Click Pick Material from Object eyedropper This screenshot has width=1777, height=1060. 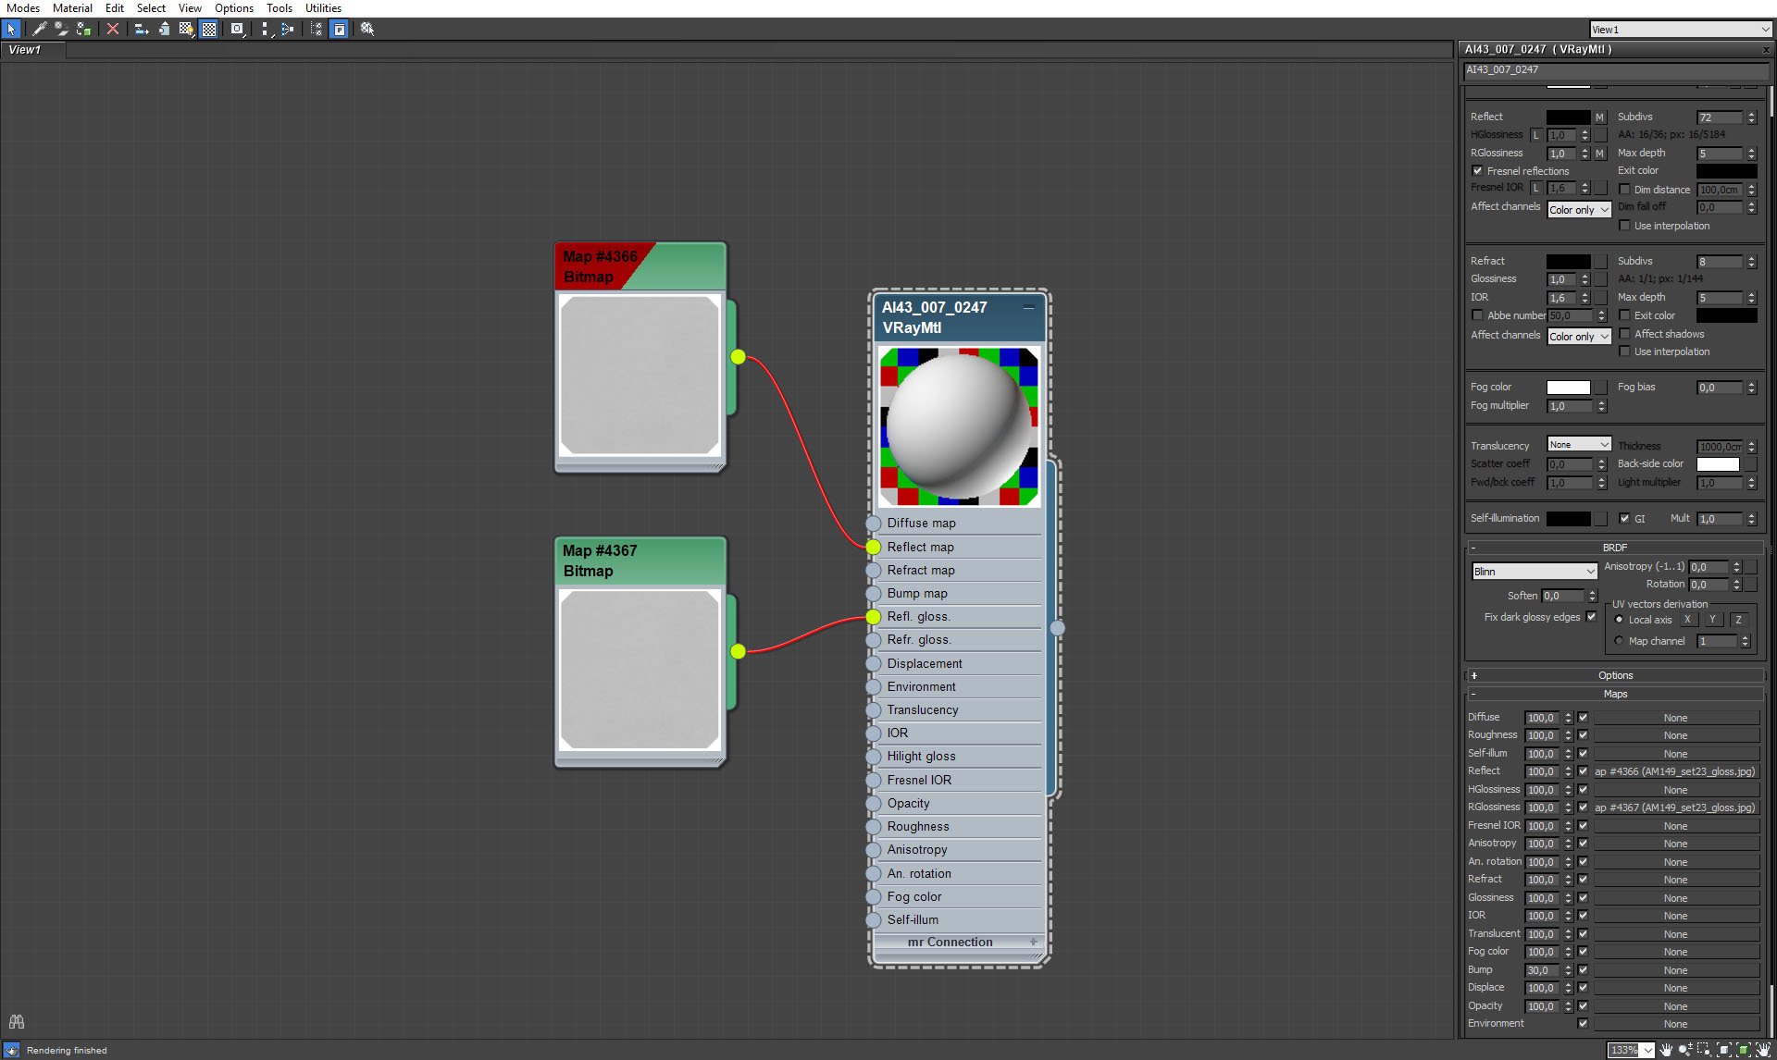pyautogui.click(x=40, y=30)
